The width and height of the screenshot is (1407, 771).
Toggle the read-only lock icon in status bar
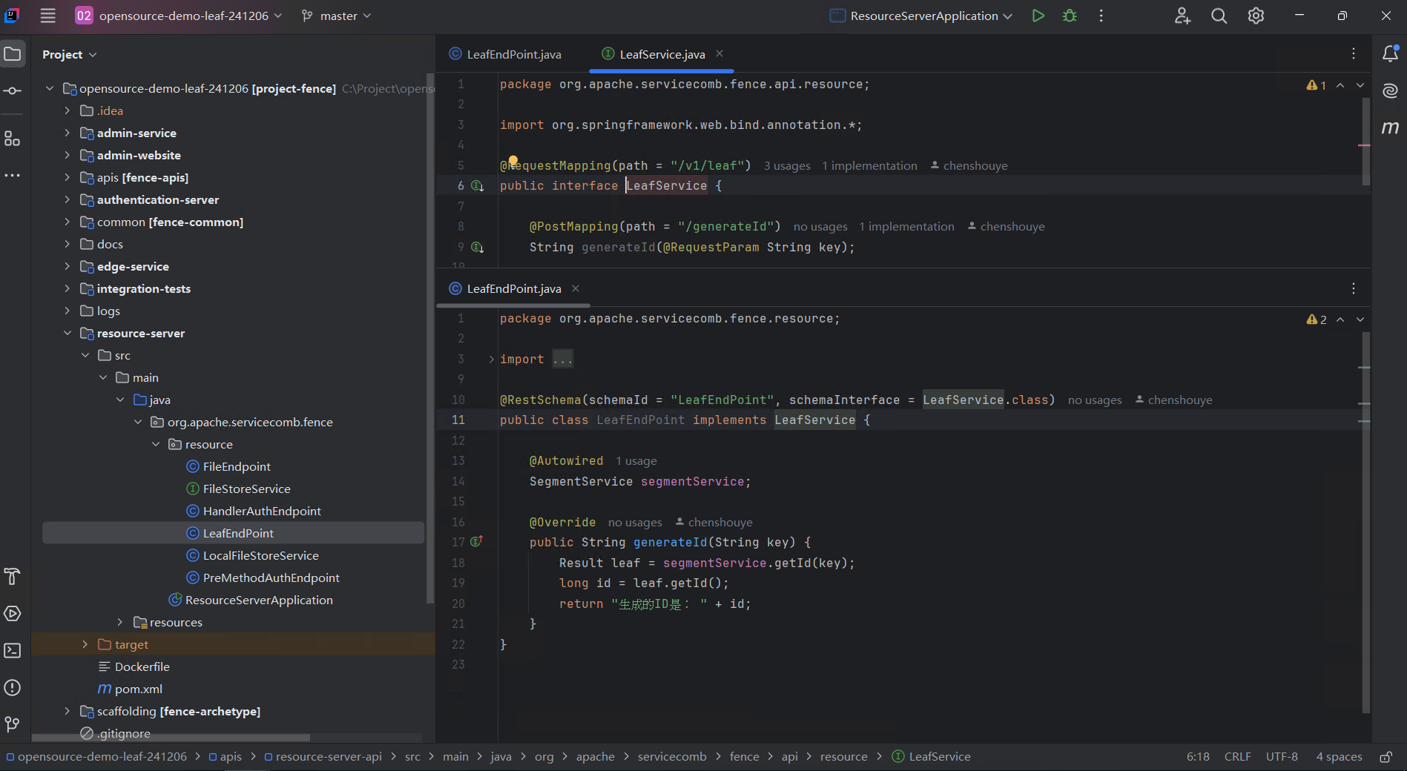[x=1385, y=757]
